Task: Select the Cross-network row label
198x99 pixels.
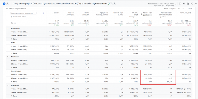Action: 16,28
